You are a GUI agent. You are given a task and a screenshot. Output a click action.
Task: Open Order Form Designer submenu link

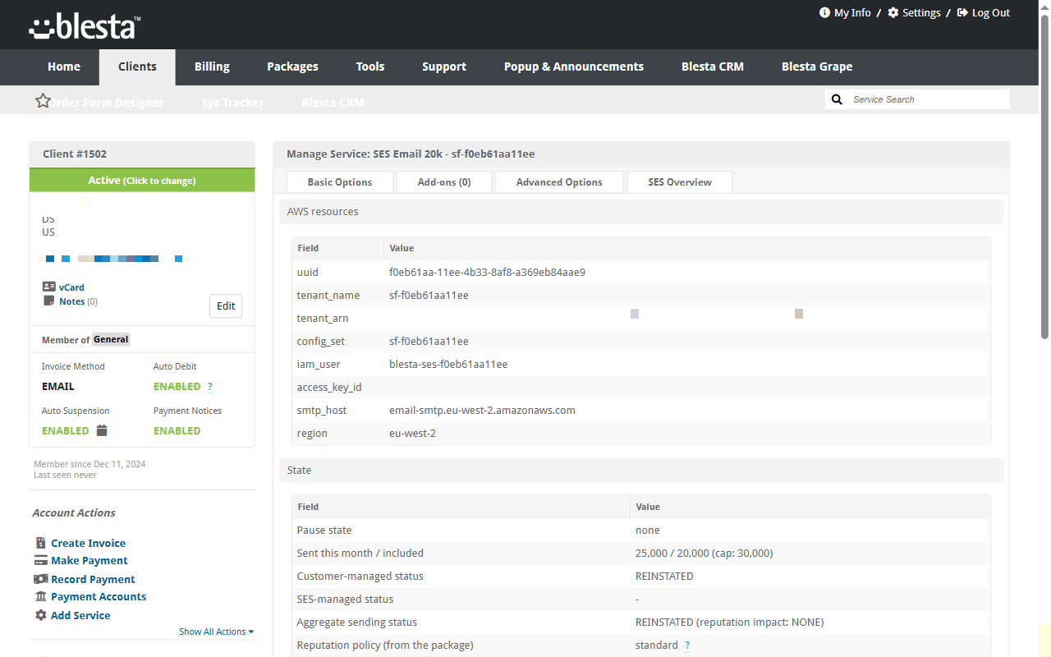pos(105,103)
